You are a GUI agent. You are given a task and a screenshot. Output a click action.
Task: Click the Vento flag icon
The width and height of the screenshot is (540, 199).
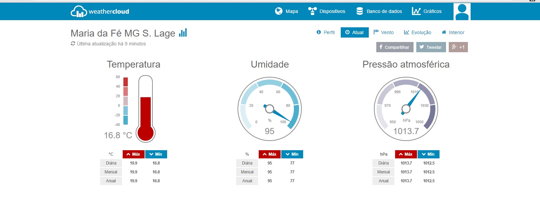pos(376,32)
